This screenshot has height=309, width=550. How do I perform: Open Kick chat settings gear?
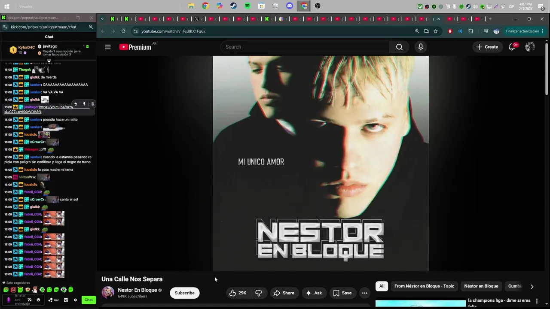tap(75, 300)
